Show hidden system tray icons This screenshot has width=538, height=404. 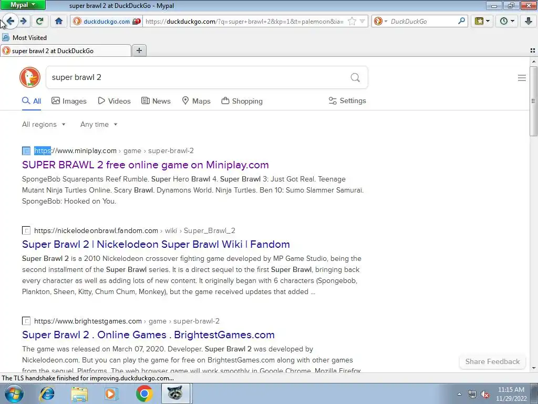(x=459, y=394)
